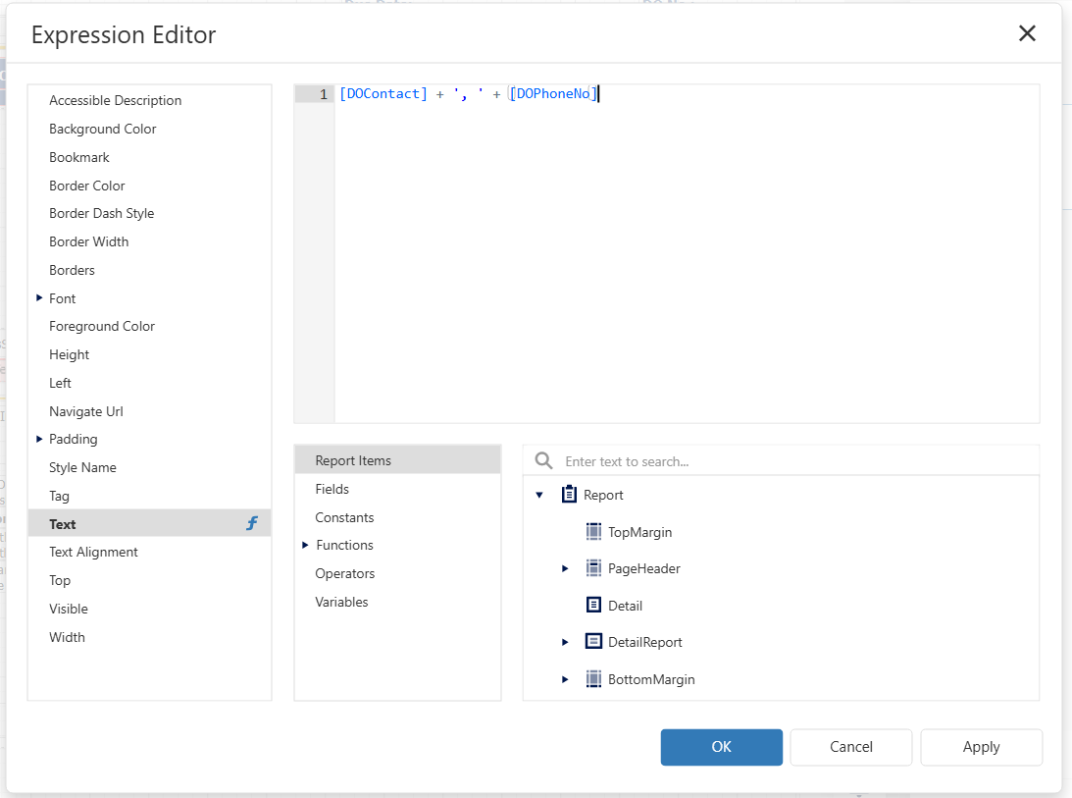Click the Detail band icon
Image resolution: width=1072 pixels, height=798 pixels.
point(593,606)
